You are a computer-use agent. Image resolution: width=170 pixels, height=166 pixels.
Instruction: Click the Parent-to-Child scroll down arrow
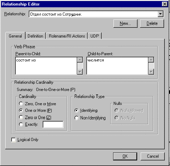80,72
